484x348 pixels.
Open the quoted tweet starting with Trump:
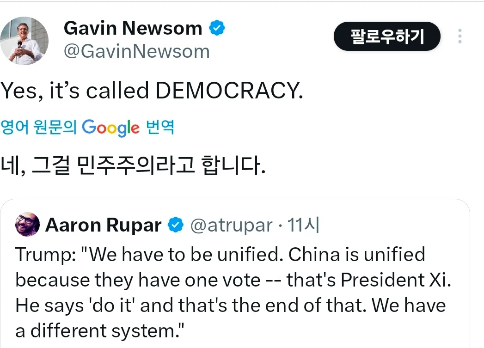(x=231, y=292)
